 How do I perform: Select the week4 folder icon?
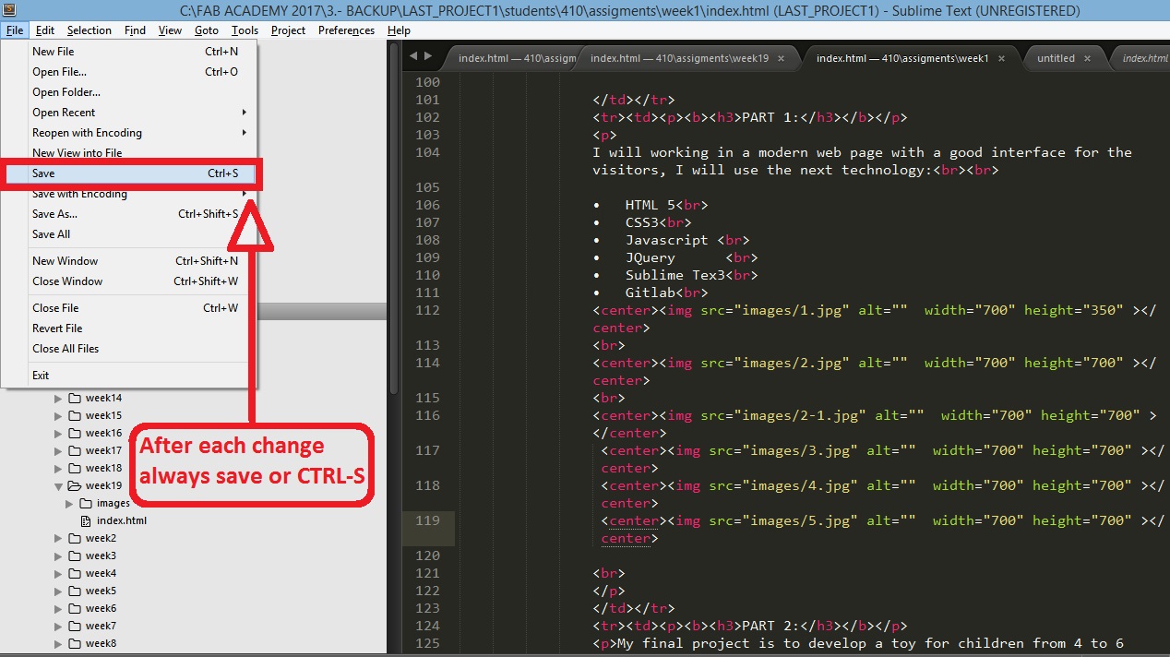tap(75, 573)
